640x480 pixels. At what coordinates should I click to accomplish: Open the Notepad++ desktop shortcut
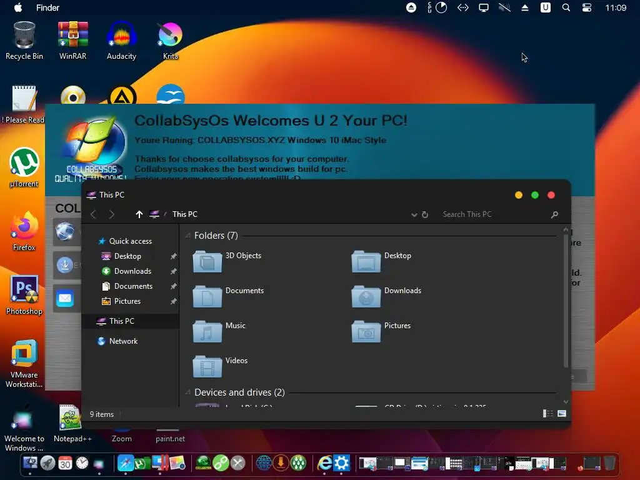tap(72, 423)
